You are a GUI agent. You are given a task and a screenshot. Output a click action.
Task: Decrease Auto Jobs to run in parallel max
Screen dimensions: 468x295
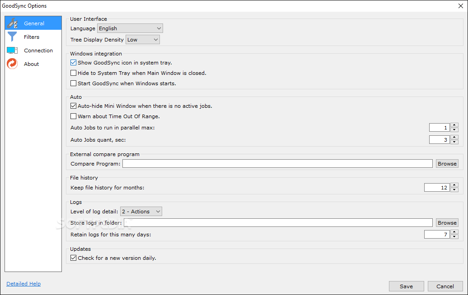tap(454, 129)
